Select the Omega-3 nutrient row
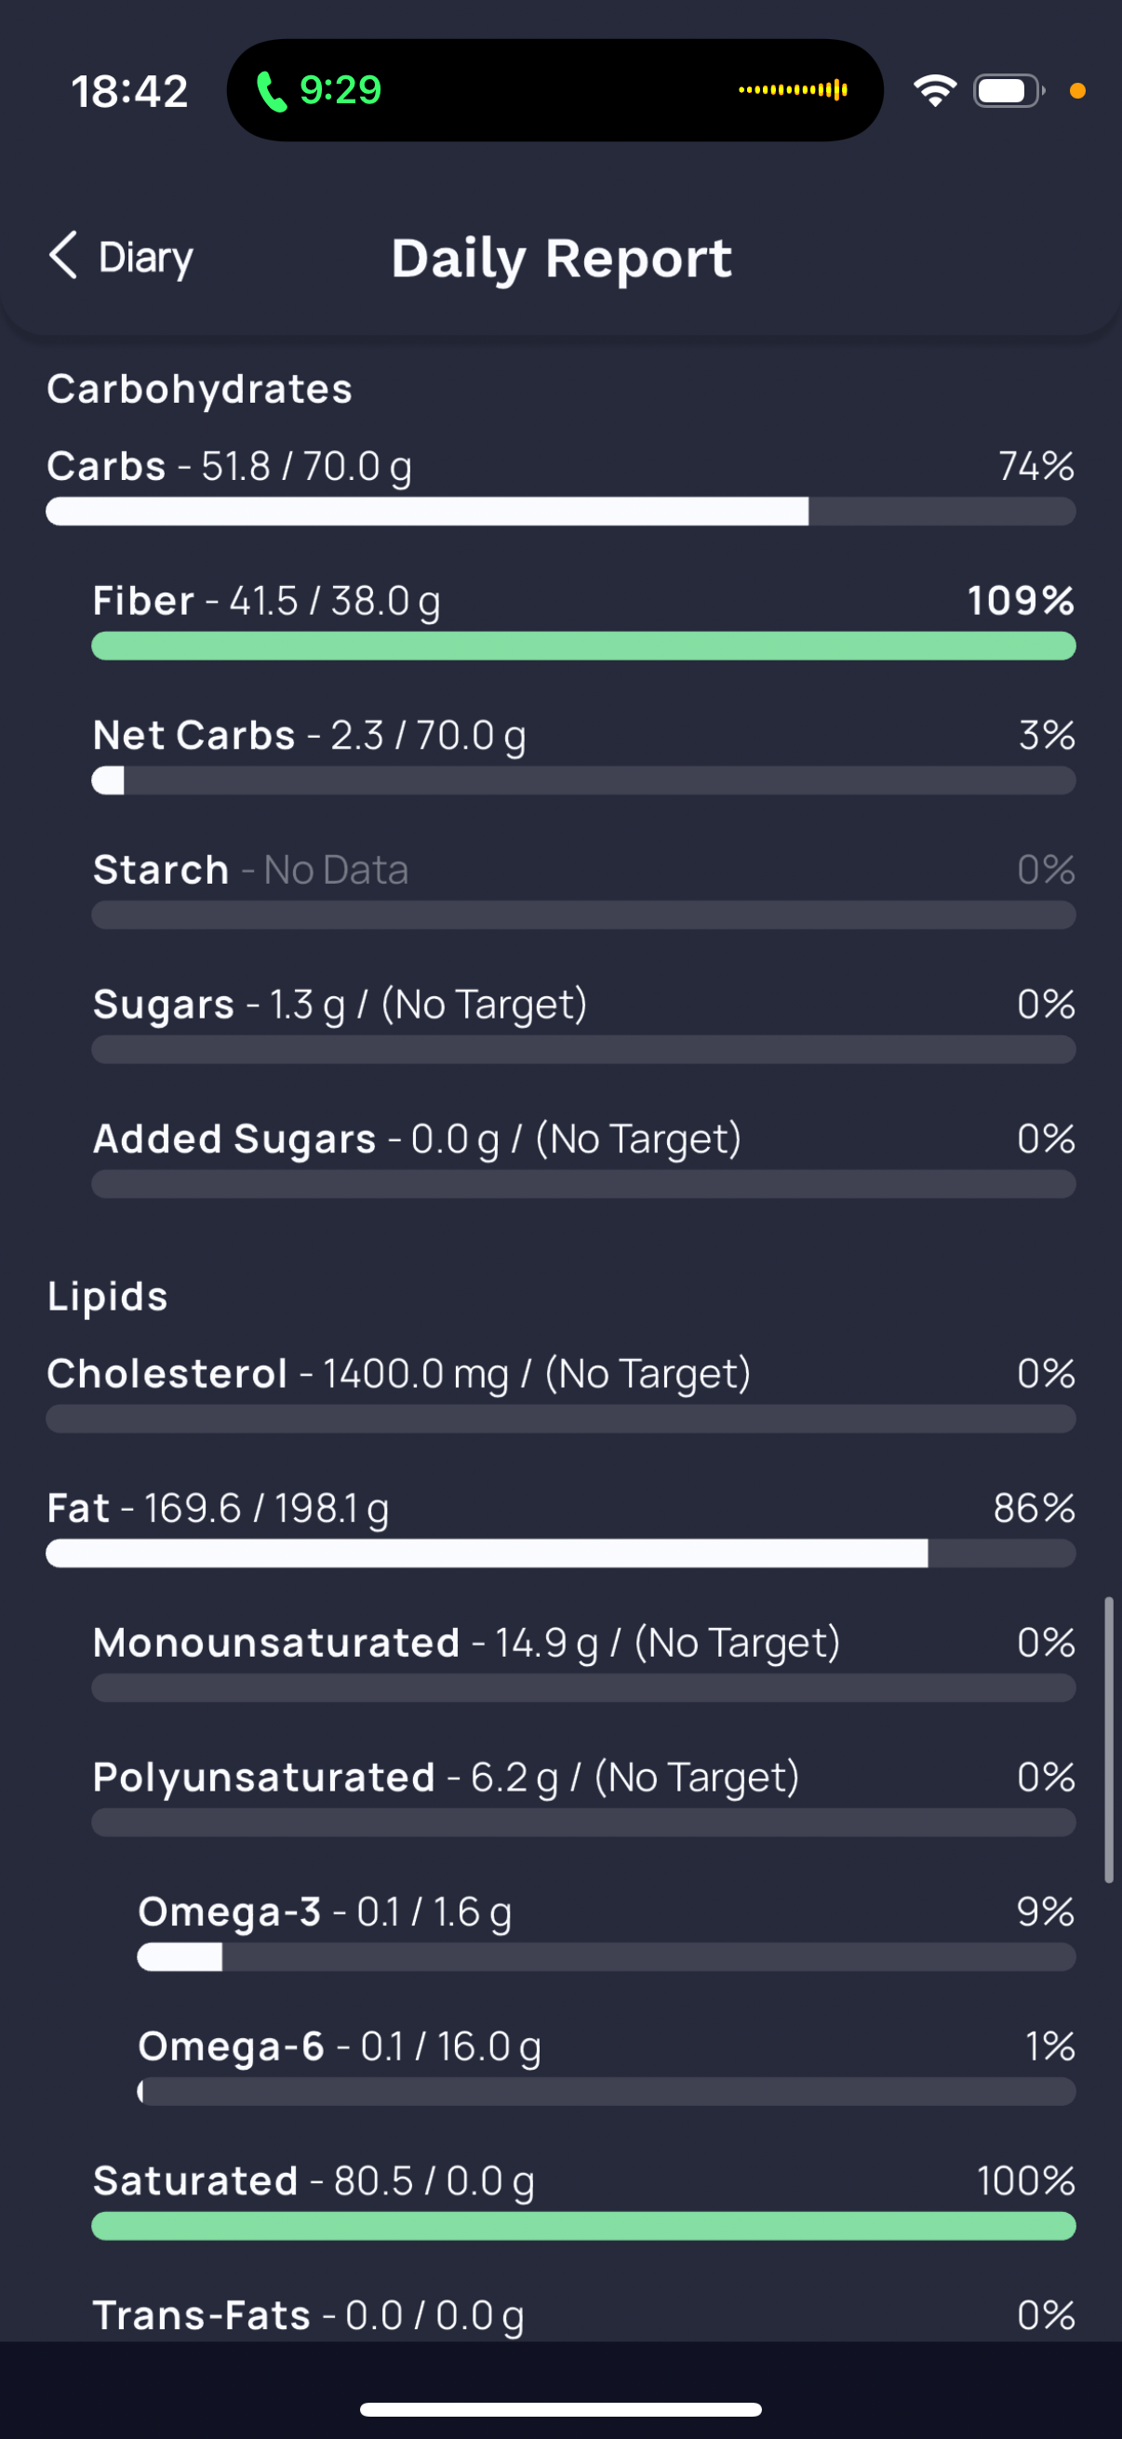The image size is (1122, 2439). pos(606,1930)
